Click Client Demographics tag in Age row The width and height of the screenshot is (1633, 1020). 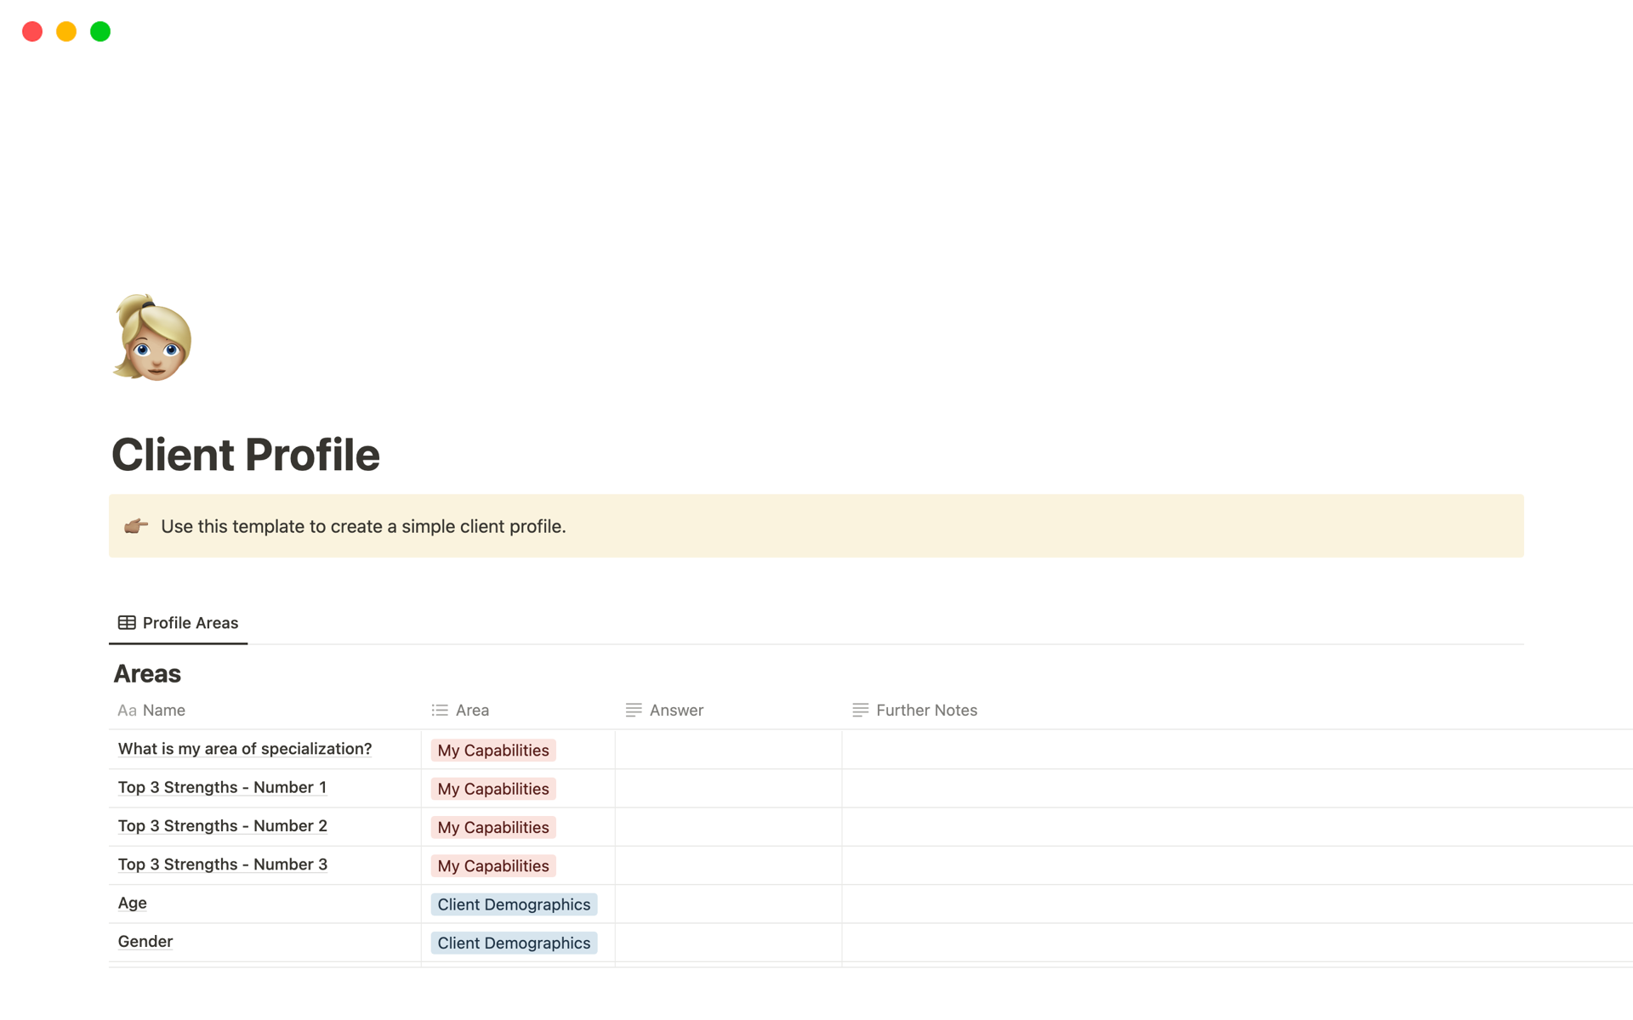(x=514, y=904)
